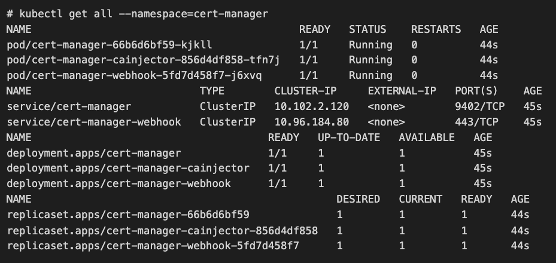Viewport: 556px width, 263px height.
Task: Select the pod/cert-manager-cainjector-856d4df858-tfn7j text
Action: [x=143, y=60]
